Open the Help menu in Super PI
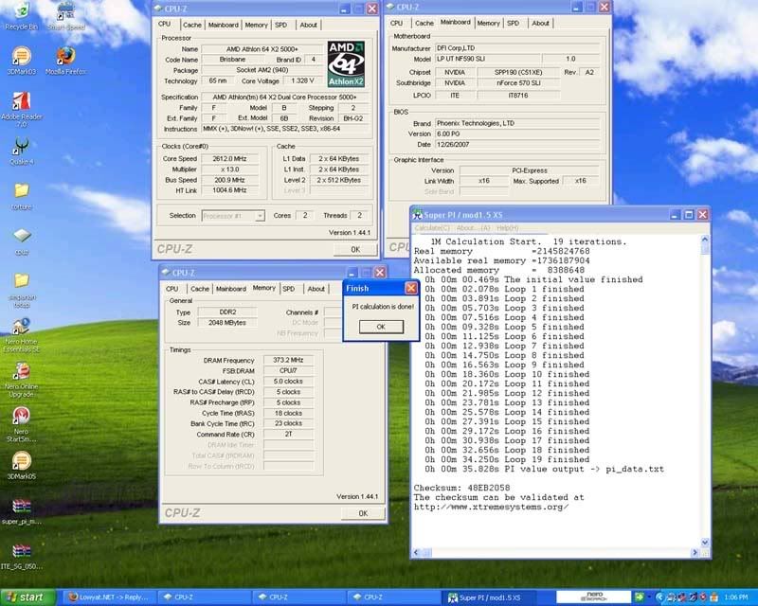This screenshot has width=758, height=606. click(x=508, y=227)
